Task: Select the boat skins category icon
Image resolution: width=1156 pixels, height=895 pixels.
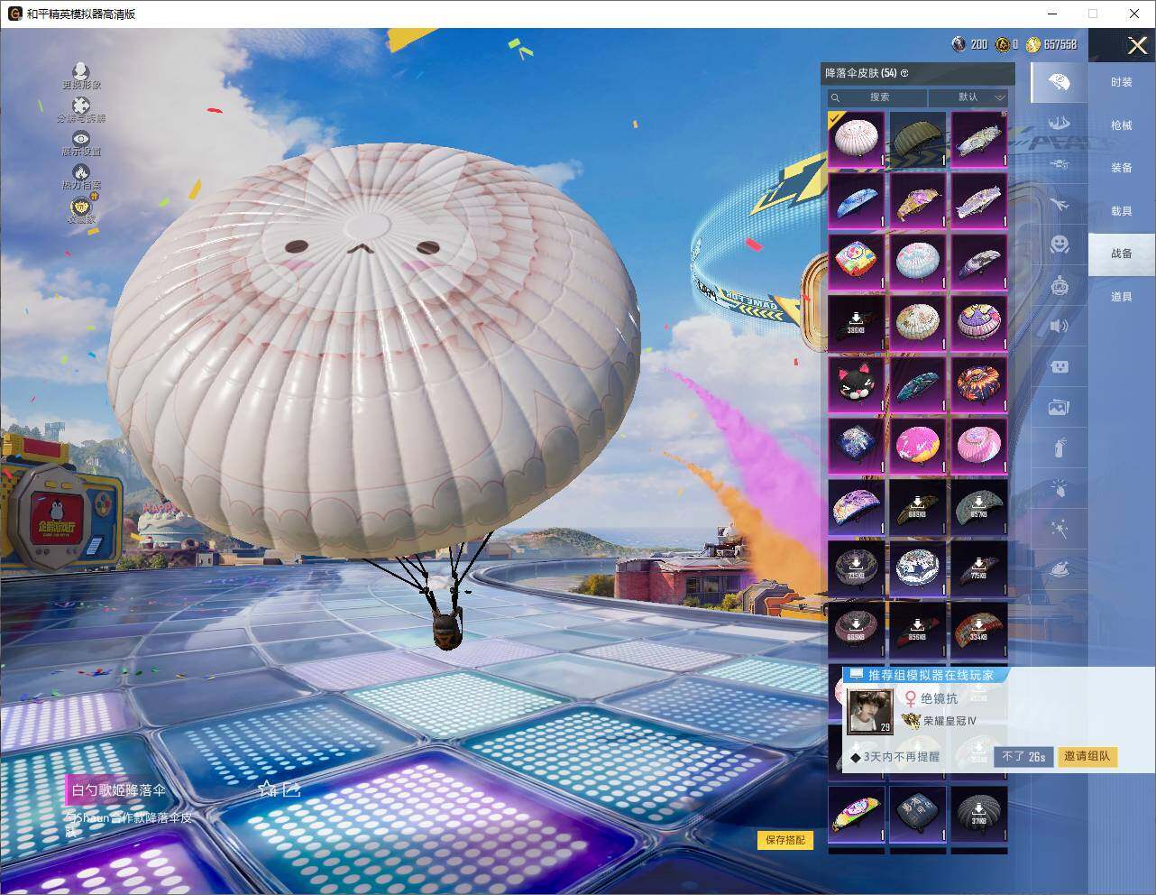Action: [1059, 125]
